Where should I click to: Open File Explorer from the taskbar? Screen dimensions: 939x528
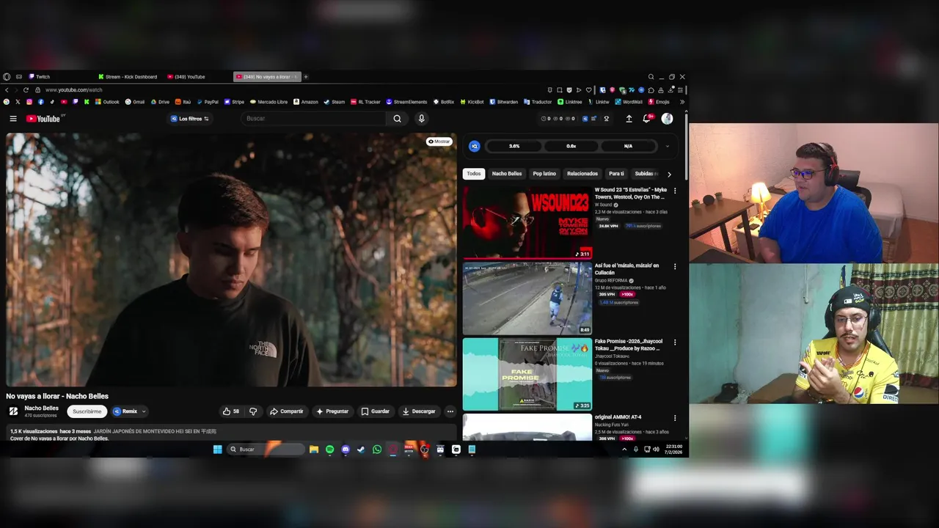(314, 450)
